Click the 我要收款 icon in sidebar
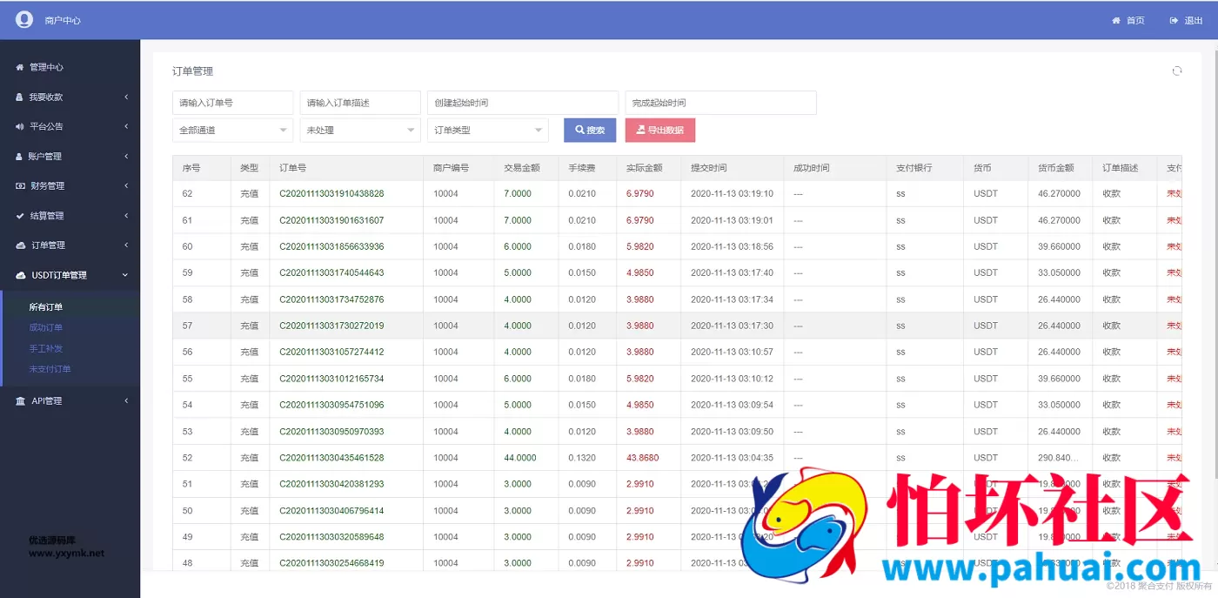 click(19, 97)
